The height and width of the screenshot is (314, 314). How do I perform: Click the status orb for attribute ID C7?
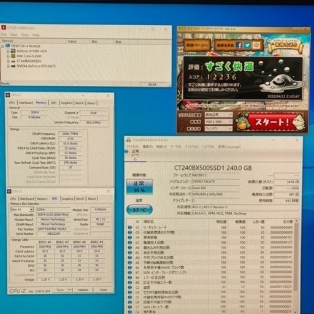(130, 307)
